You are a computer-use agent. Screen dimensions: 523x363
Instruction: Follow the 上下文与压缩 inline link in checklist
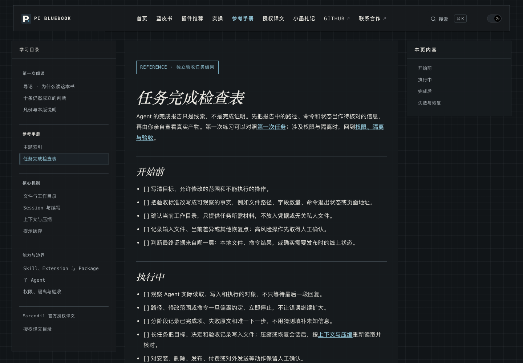[x=335, y=334]
